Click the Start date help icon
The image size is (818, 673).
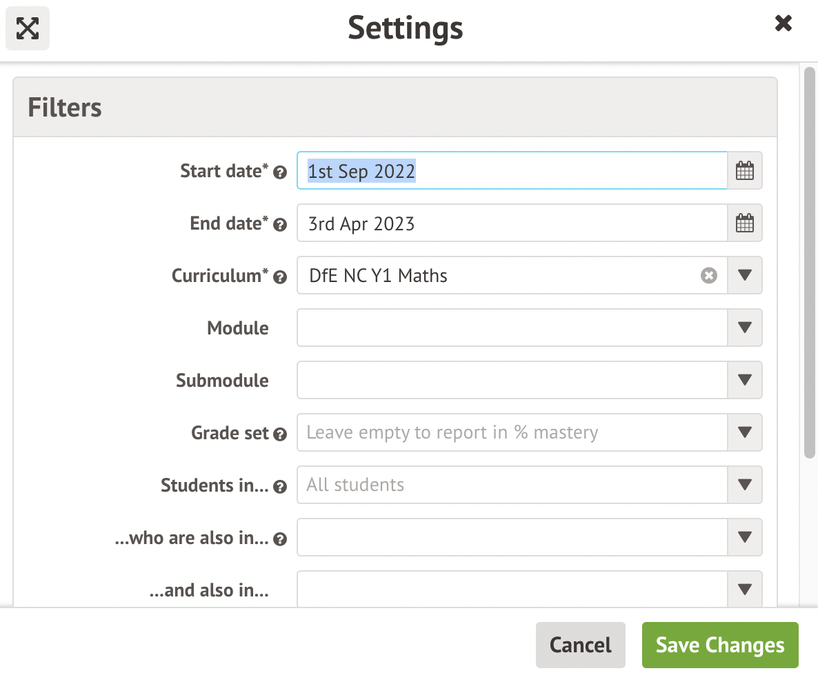point(280,172)
